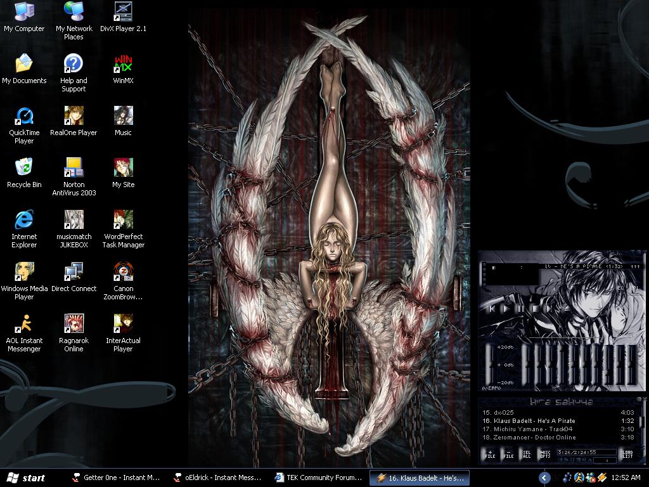The image size is (649, 487).
Task: Switch to Klaus Badelt Winamp taskbar button
Action: click(420, 478)
